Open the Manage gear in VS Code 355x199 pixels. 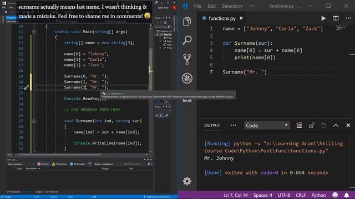click(187, 181)
